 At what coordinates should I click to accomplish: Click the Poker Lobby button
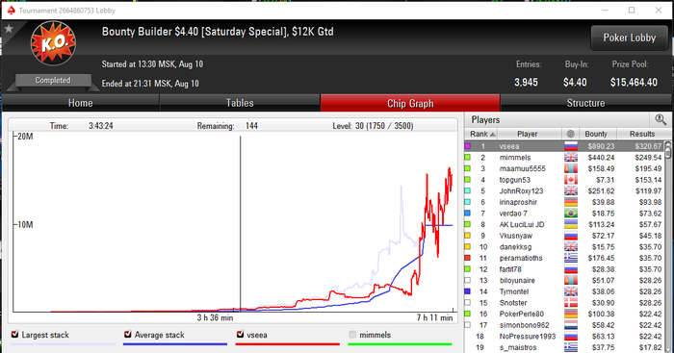630,38
